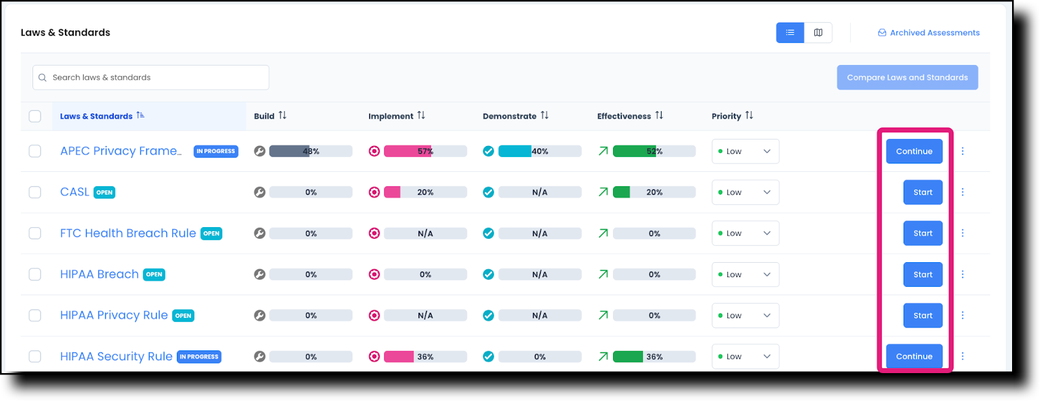Select the CASL row checkbox
1040x401 pixels.
coord(35,191)
